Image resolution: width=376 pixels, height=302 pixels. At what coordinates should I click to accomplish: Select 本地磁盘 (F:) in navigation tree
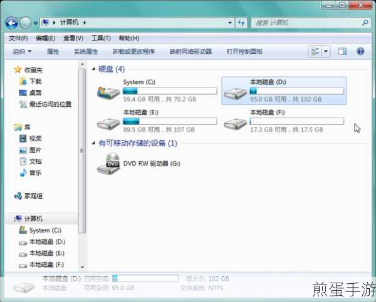41,265
